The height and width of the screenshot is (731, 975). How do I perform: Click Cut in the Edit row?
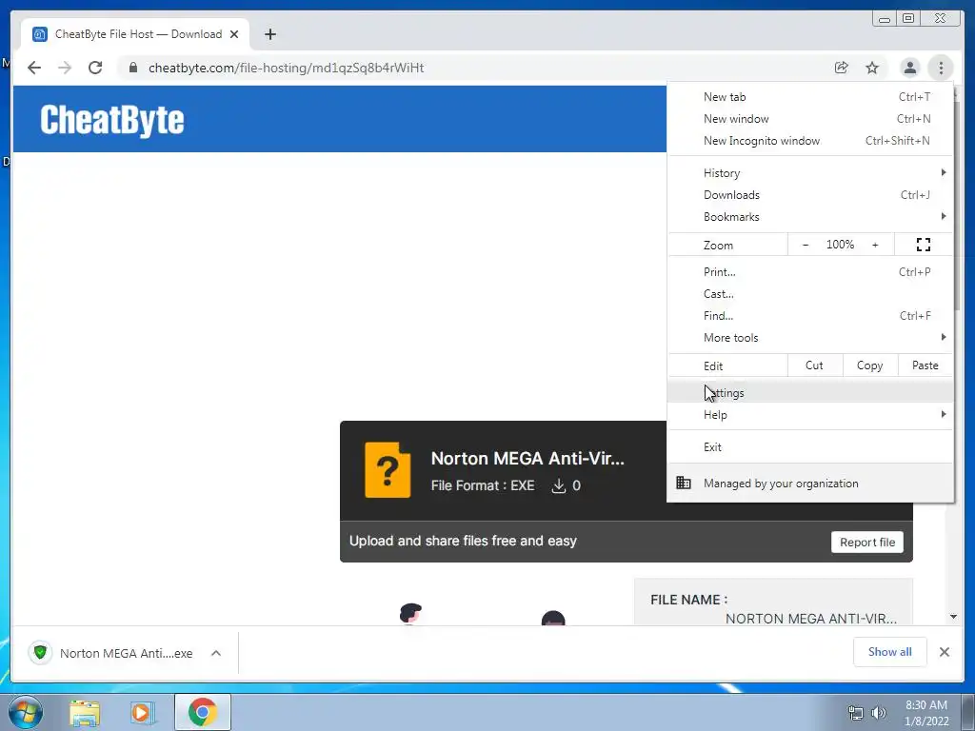click(815, 365)
